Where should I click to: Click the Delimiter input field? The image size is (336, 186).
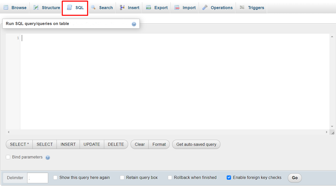pyautogui.click(x=38, y=178)
